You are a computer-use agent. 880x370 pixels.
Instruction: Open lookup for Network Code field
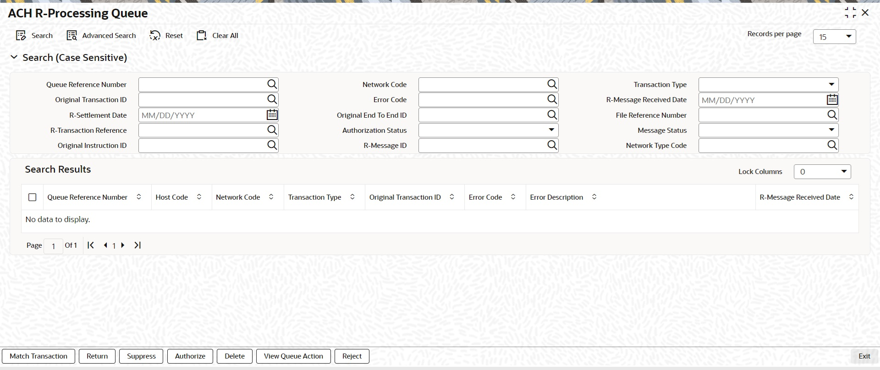(x=552, y=84)
